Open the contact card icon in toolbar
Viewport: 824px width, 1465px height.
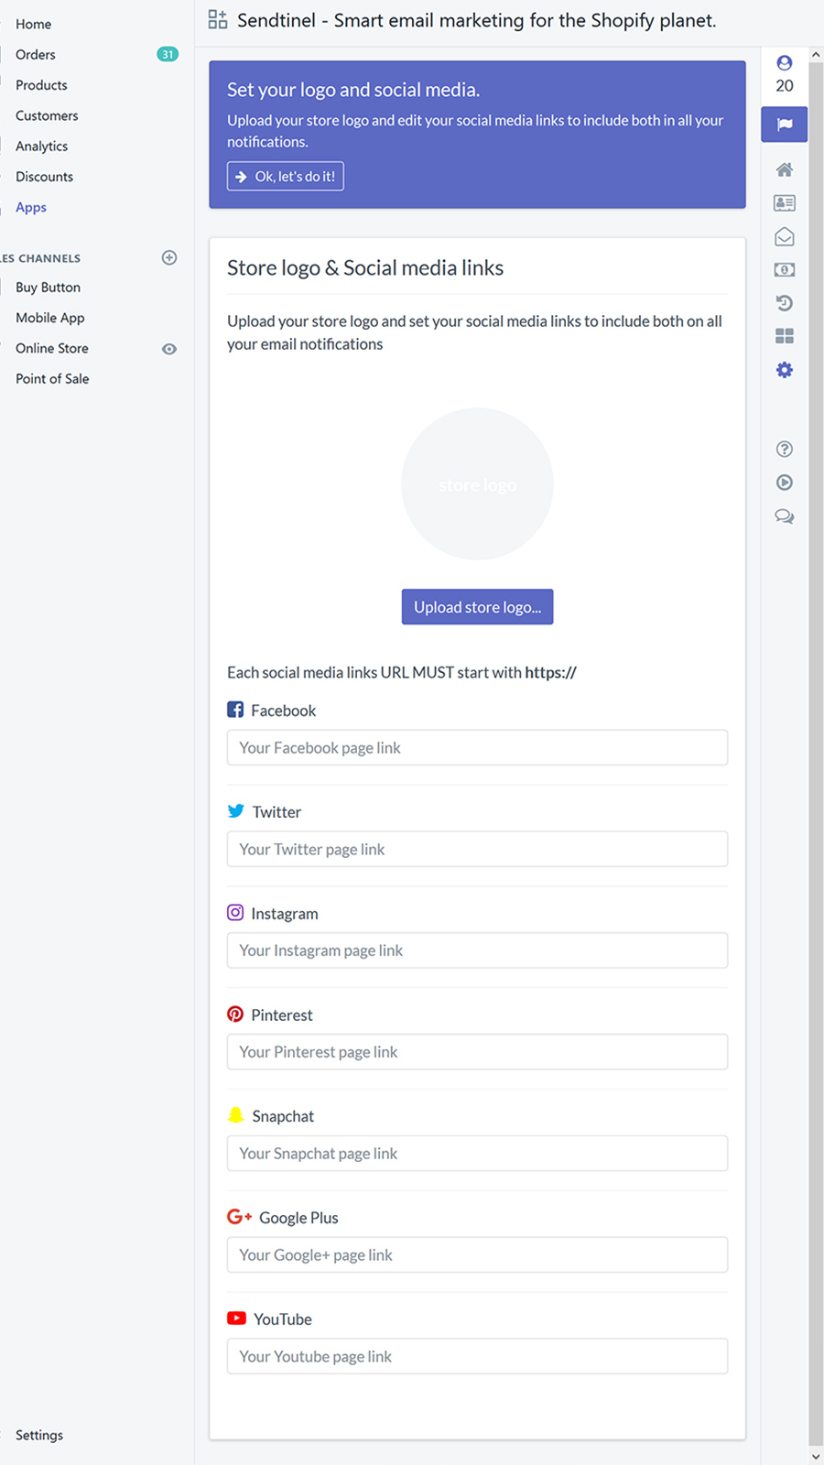tap(785, 203)
